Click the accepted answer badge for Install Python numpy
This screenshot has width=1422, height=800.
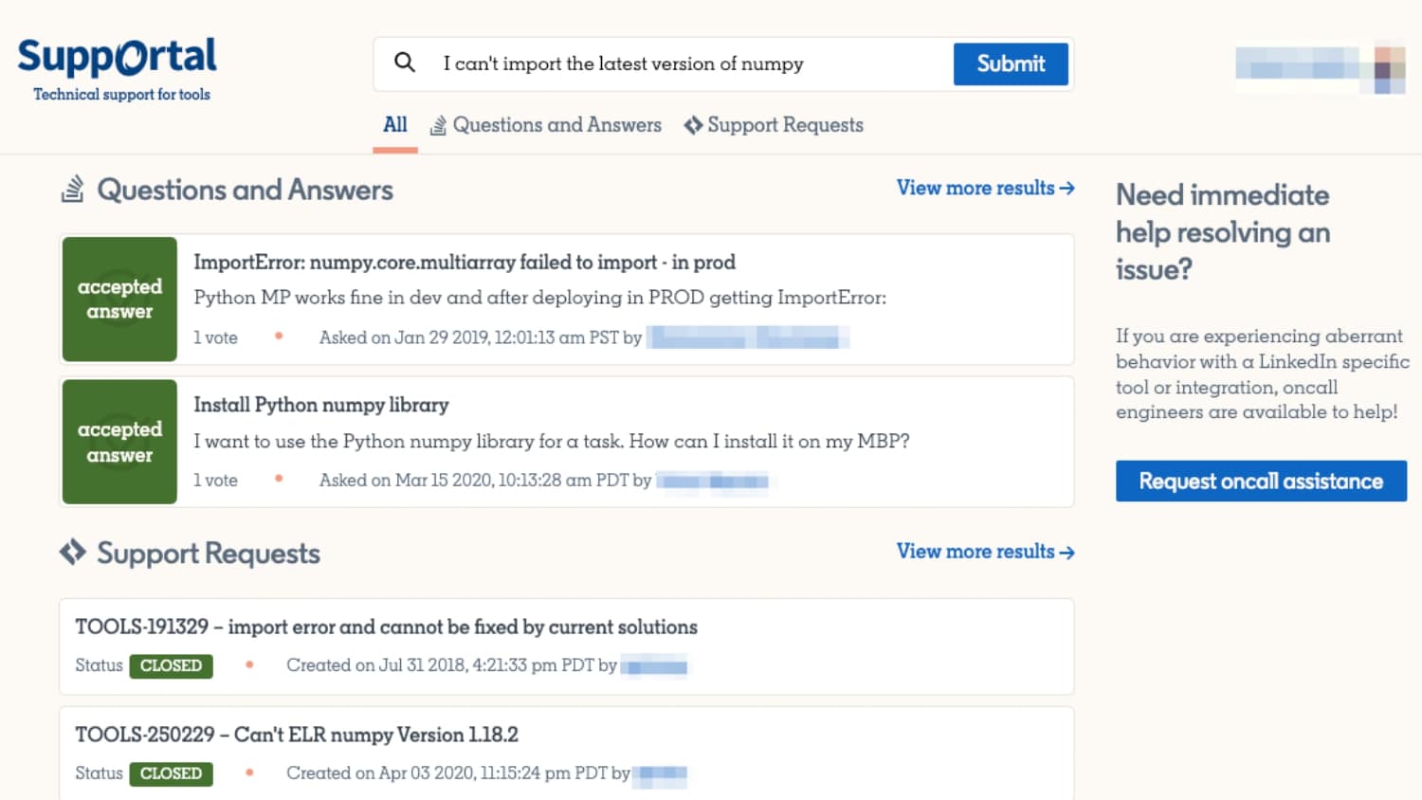119,442
